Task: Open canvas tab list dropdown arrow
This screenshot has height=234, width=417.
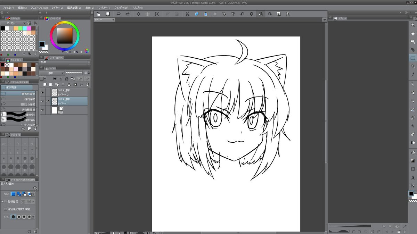Action: click(325, 20)
